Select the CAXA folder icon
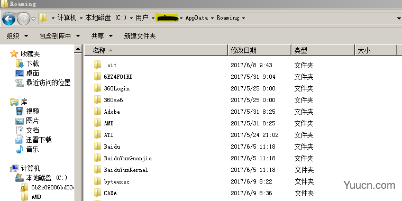This screenshot has width=402, height=201. (97, 193)
